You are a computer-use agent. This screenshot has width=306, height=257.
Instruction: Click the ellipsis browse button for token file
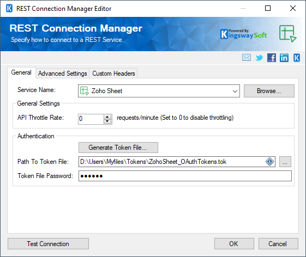click(285, 162)
